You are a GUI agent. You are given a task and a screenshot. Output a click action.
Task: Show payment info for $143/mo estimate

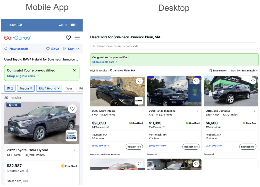(164, 127)
